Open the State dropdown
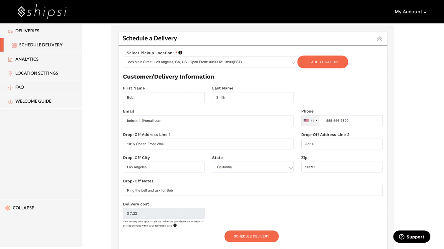The width and height of the screenshot is (444, 249). [x=253, y=167]
